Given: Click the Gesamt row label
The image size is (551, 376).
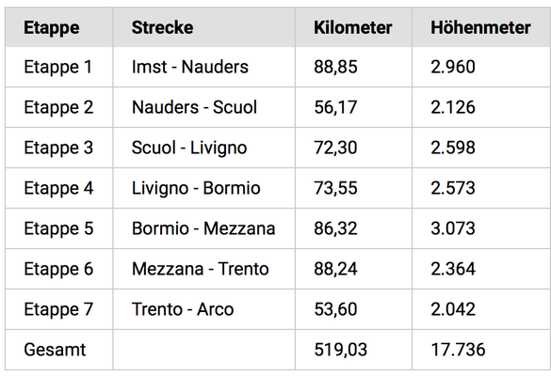Looking at the screenshot, I should click(x=55, y=350).
